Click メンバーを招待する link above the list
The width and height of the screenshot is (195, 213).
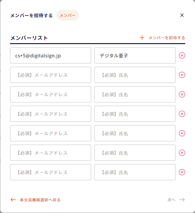(x=167, y=38)
